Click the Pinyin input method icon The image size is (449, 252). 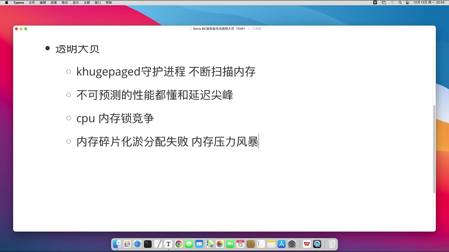click(x=375, y=2)
